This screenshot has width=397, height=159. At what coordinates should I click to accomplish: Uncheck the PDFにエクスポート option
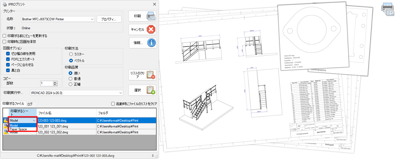click(x=8, y=59)
